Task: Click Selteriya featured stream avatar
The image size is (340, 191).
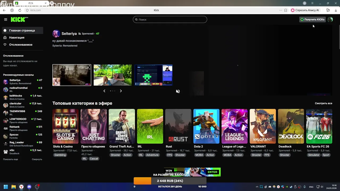Action: click(x=56, y=34)
